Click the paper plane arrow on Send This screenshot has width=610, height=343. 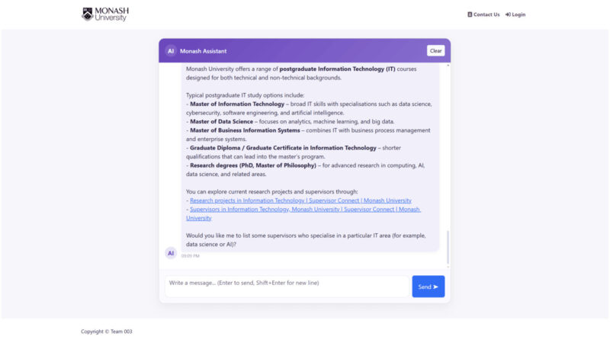click(436, 287)
